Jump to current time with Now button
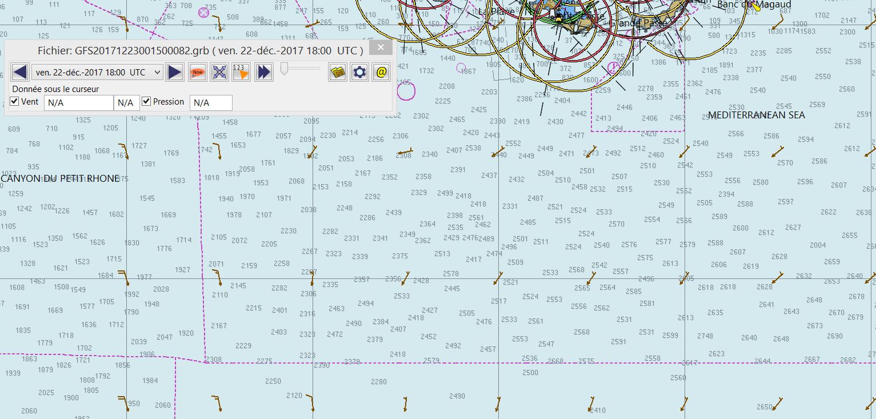This screenshot has height=419, width=876. click(x=198, y=72)
